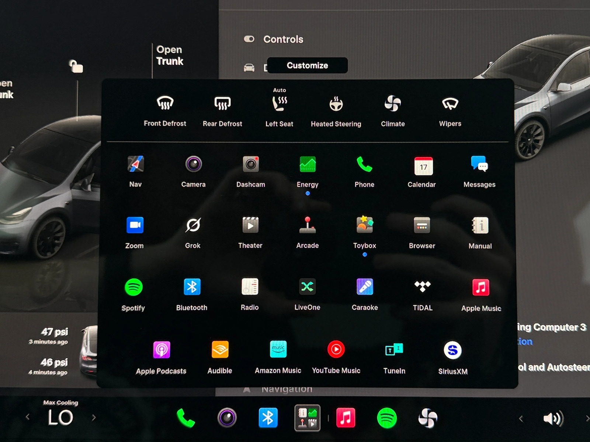Viewport: 590px width, 442px height.
Task: Open the TuneIn app
Action: [394, 358]
